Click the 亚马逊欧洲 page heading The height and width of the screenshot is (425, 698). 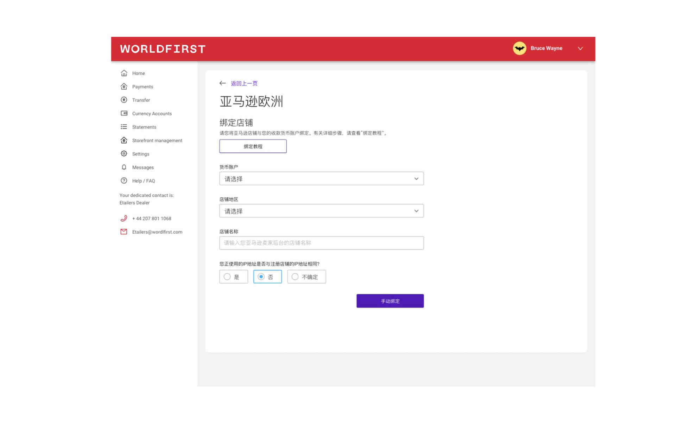[251, 101]
